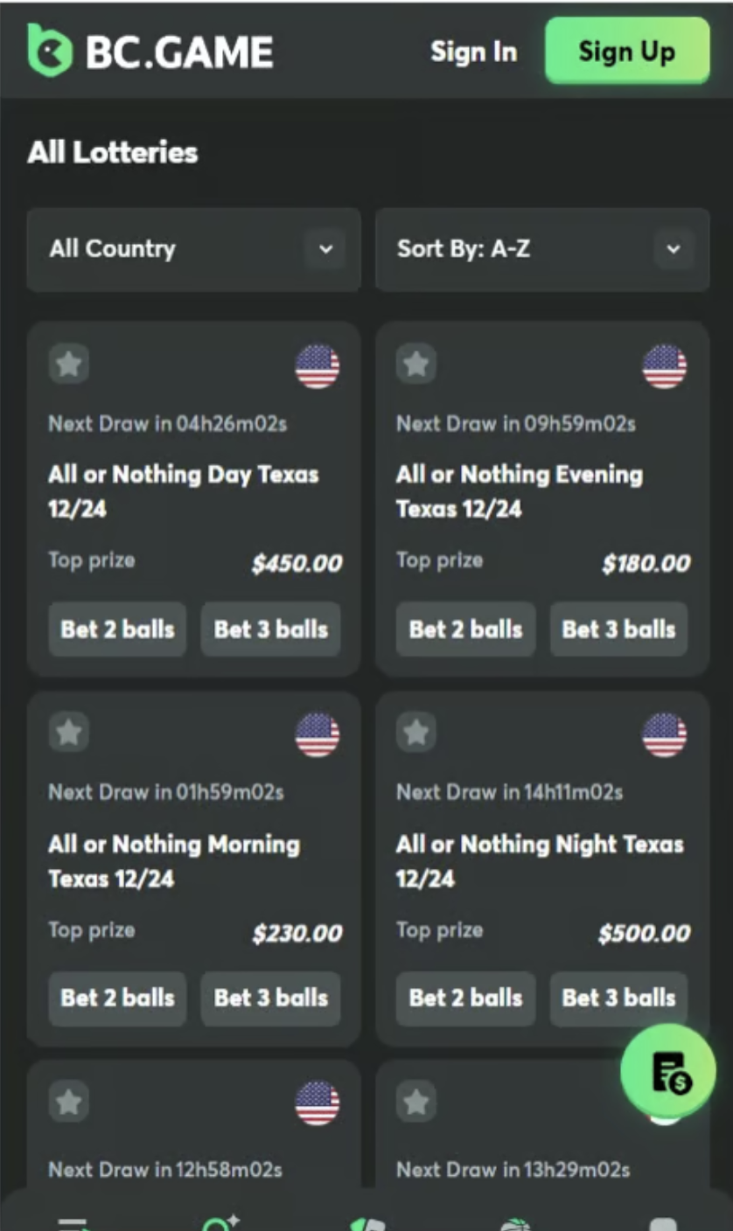Select Bet 3 balls on Evening Texas card
Image resolution: width=733 pixels, height=1231 pixels.
pyautogui.click(x=618, y=629)
